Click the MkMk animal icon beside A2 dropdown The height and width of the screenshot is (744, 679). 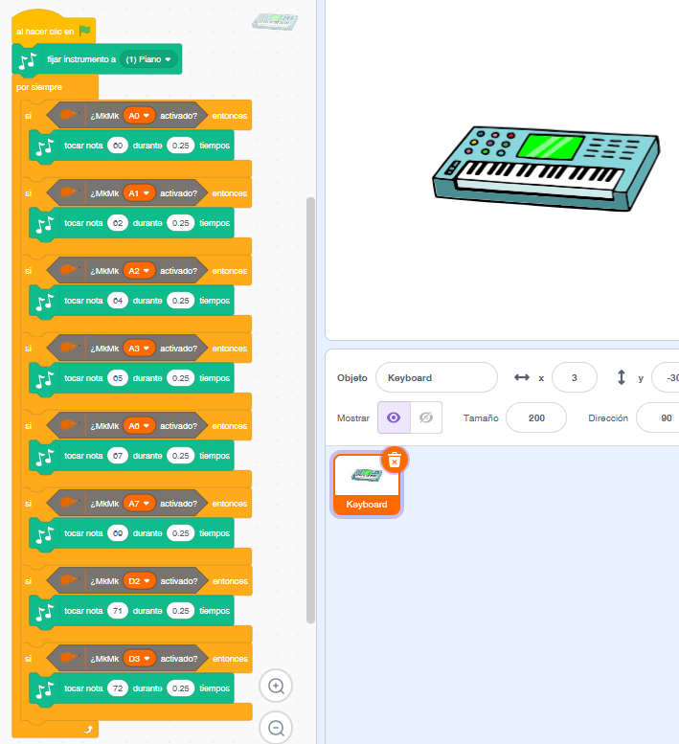(69, 269)
